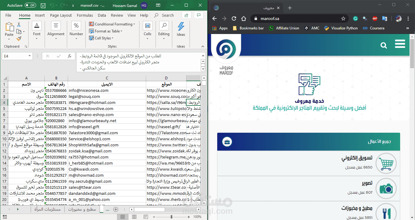Image resolution: width=415 pixels, height=220 pixels.
Task: Expand the Paste options arrow
Action: [9, 39]
